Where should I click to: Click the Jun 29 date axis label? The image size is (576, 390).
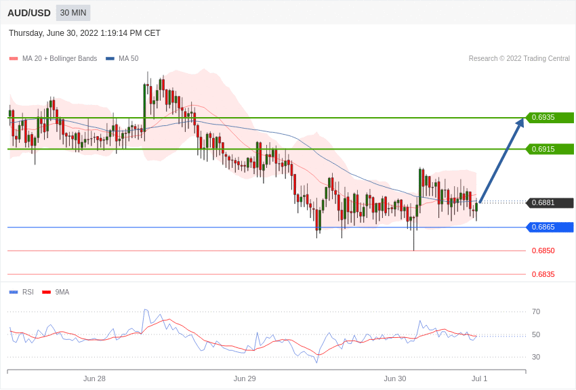click(x=245, y=378)
